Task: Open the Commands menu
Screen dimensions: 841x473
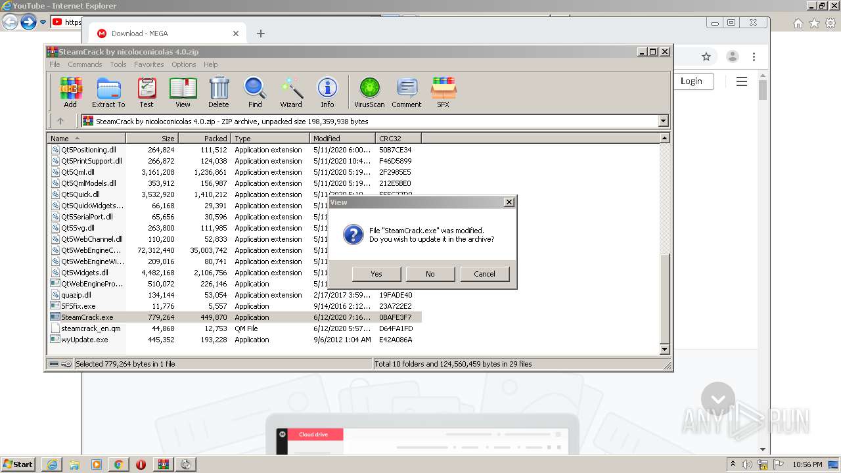Action: click(x=85, y=64)
